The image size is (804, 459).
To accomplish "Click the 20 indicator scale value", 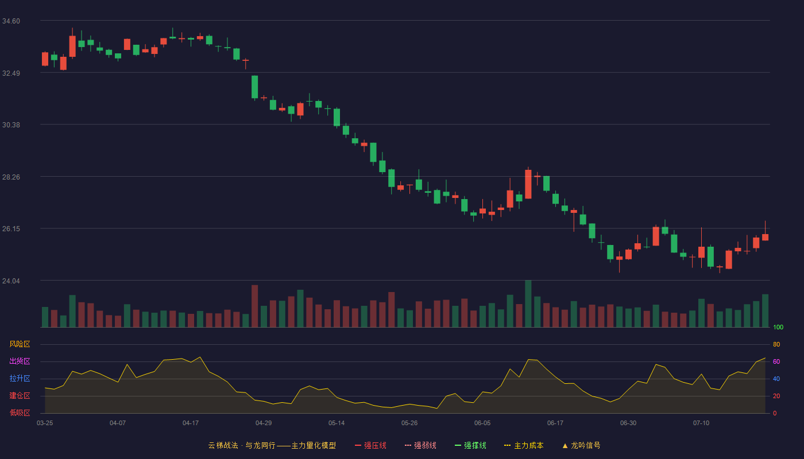I will 776,396.
